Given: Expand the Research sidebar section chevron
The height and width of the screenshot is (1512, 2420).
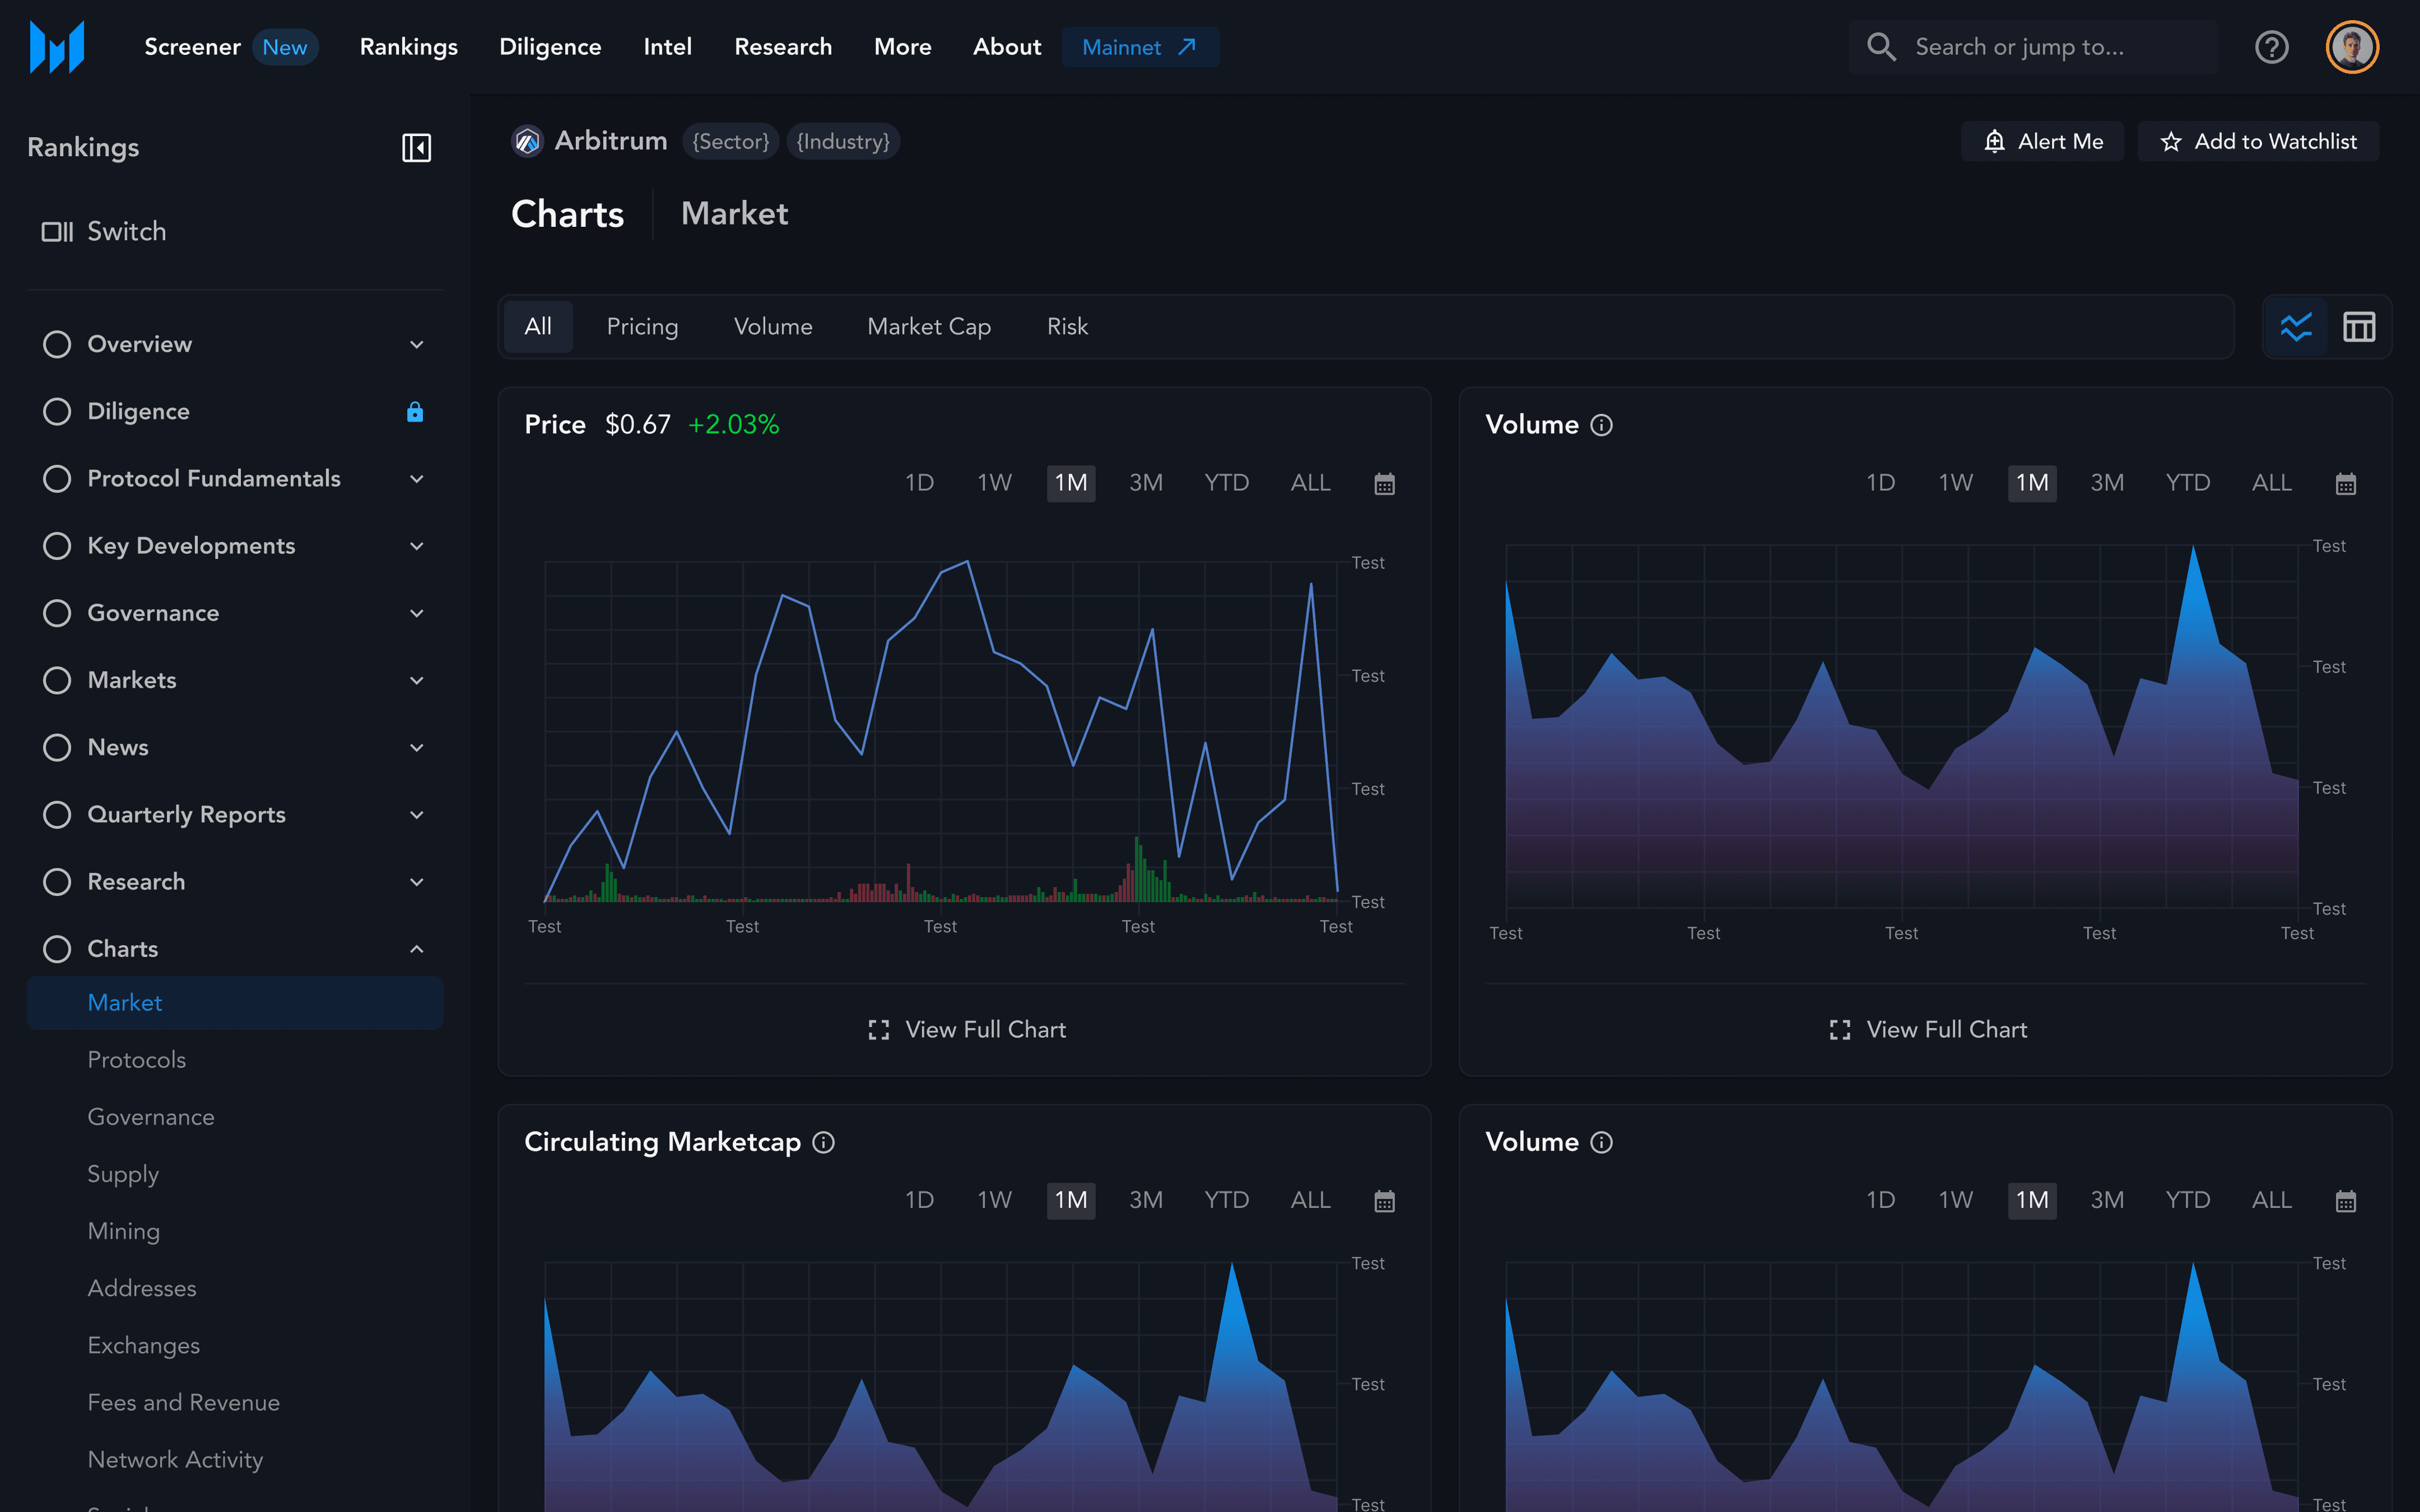Looking at the screenshot, I should pyautogui.click(x=417, y=882).
